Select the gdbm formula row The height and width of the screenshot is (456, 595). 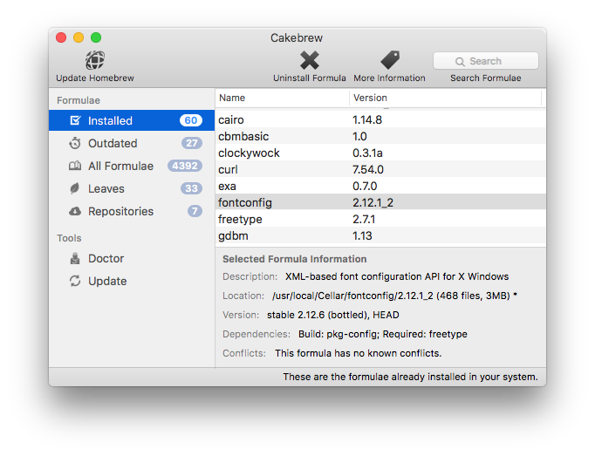[x=380, y=236]
